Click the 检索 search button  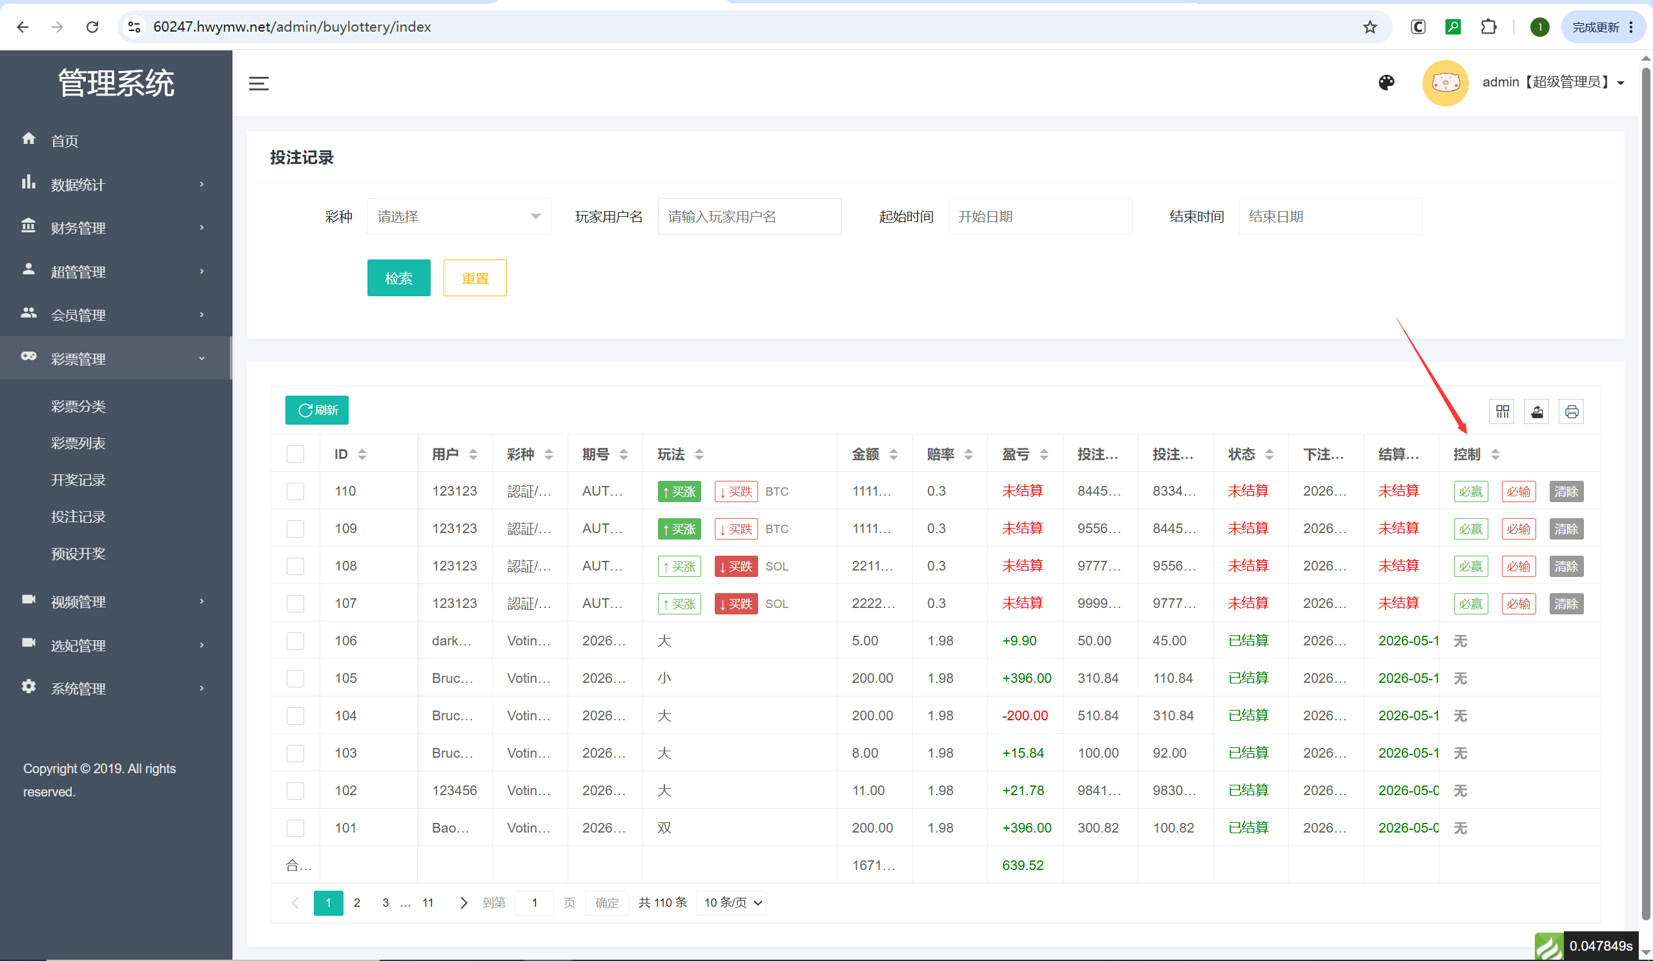coord(399,278)
